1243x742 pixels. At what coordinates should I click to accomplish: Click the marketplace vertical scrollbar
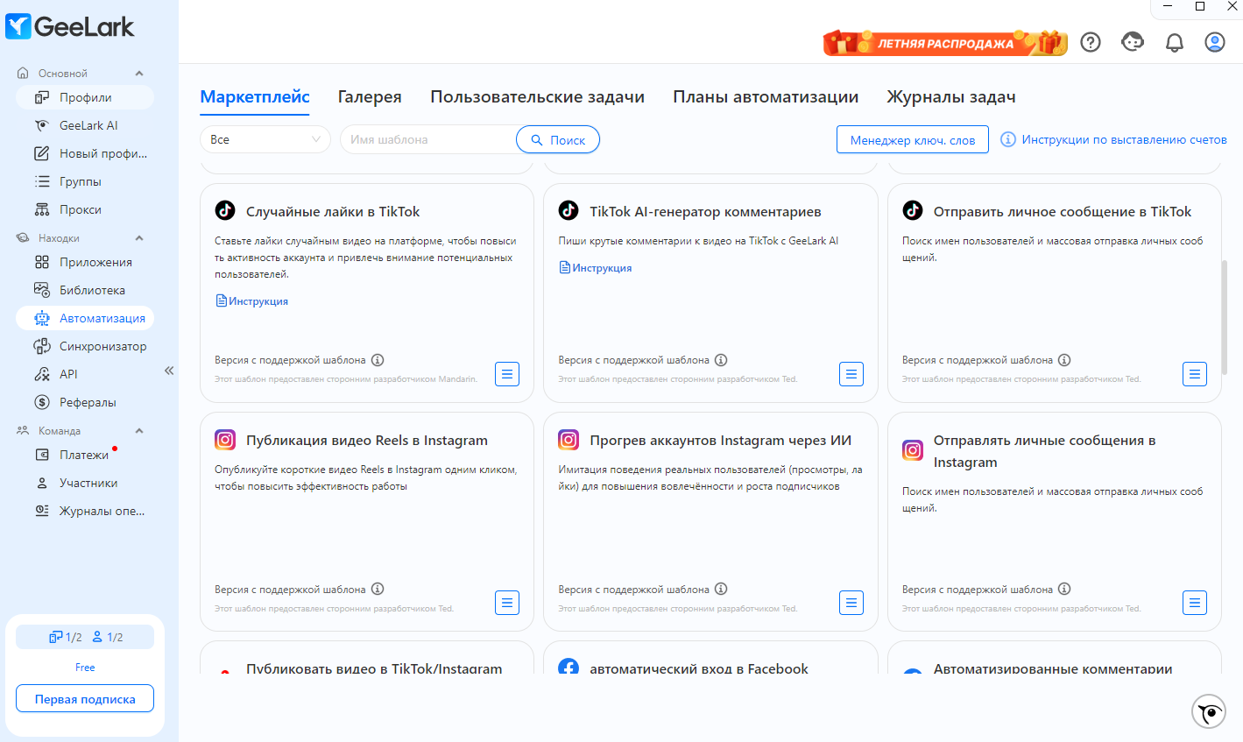coord(1224,317)
